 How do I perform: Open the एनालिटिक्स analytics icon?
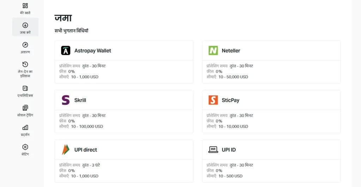click(x=25, y=88)
